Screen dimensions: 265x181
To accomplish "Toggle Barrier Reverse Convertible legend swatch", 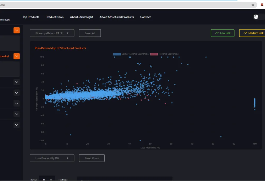I will point(117,54).
